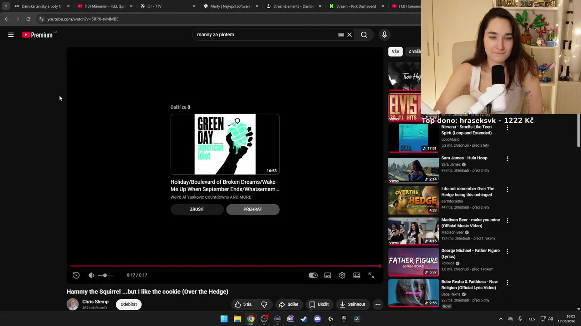Click the address bar with the YouTube URL

click(x=227, y=19)
